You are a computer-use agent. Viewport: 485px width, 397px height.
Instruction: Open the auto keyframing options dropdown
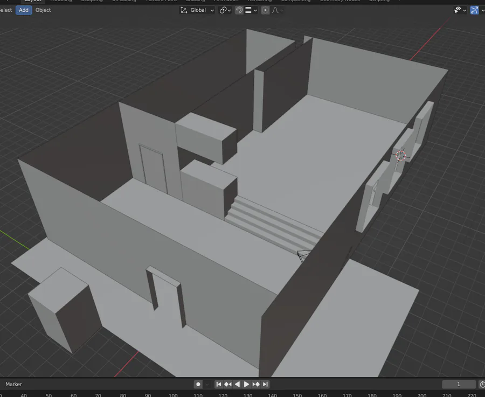(207, 384)
